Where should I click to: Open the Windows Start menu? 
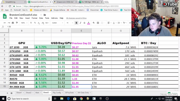pos(3,98)
